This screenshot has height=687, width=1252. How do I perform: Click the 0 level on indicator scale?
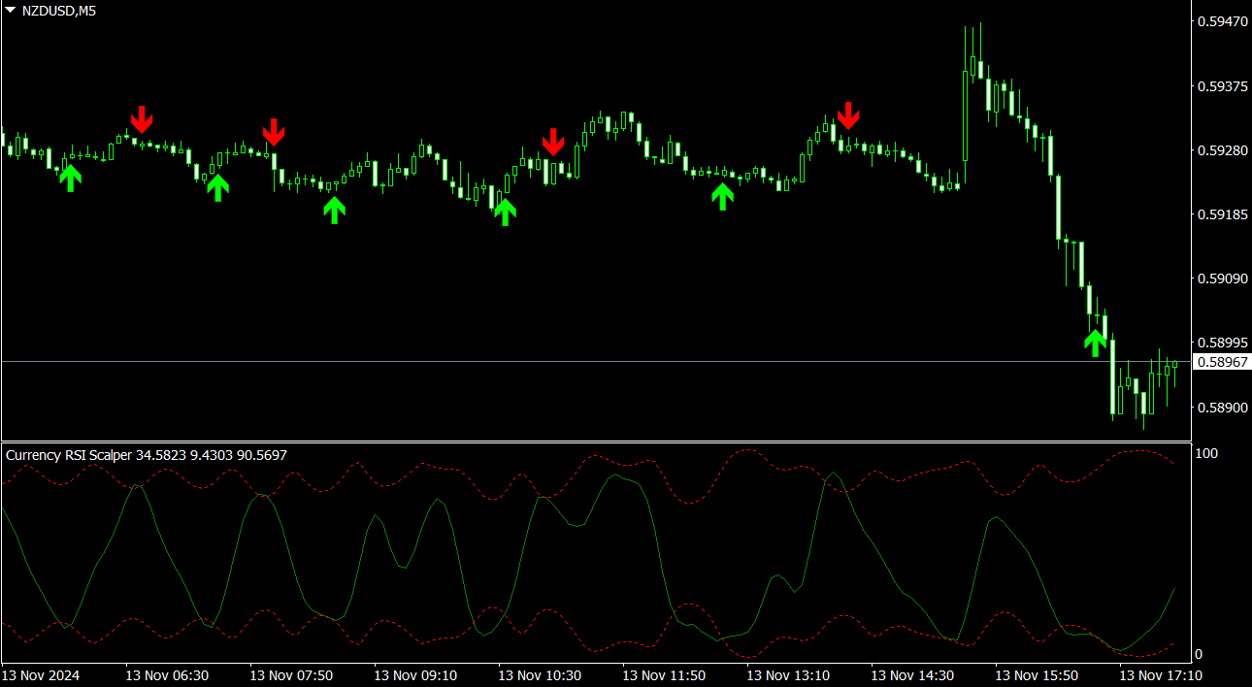[x=1201, y=654]
